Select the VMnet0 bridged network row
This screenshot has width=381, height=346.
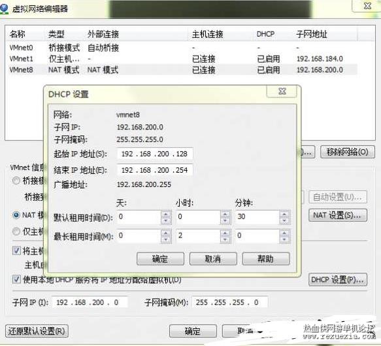coord(183,48)
